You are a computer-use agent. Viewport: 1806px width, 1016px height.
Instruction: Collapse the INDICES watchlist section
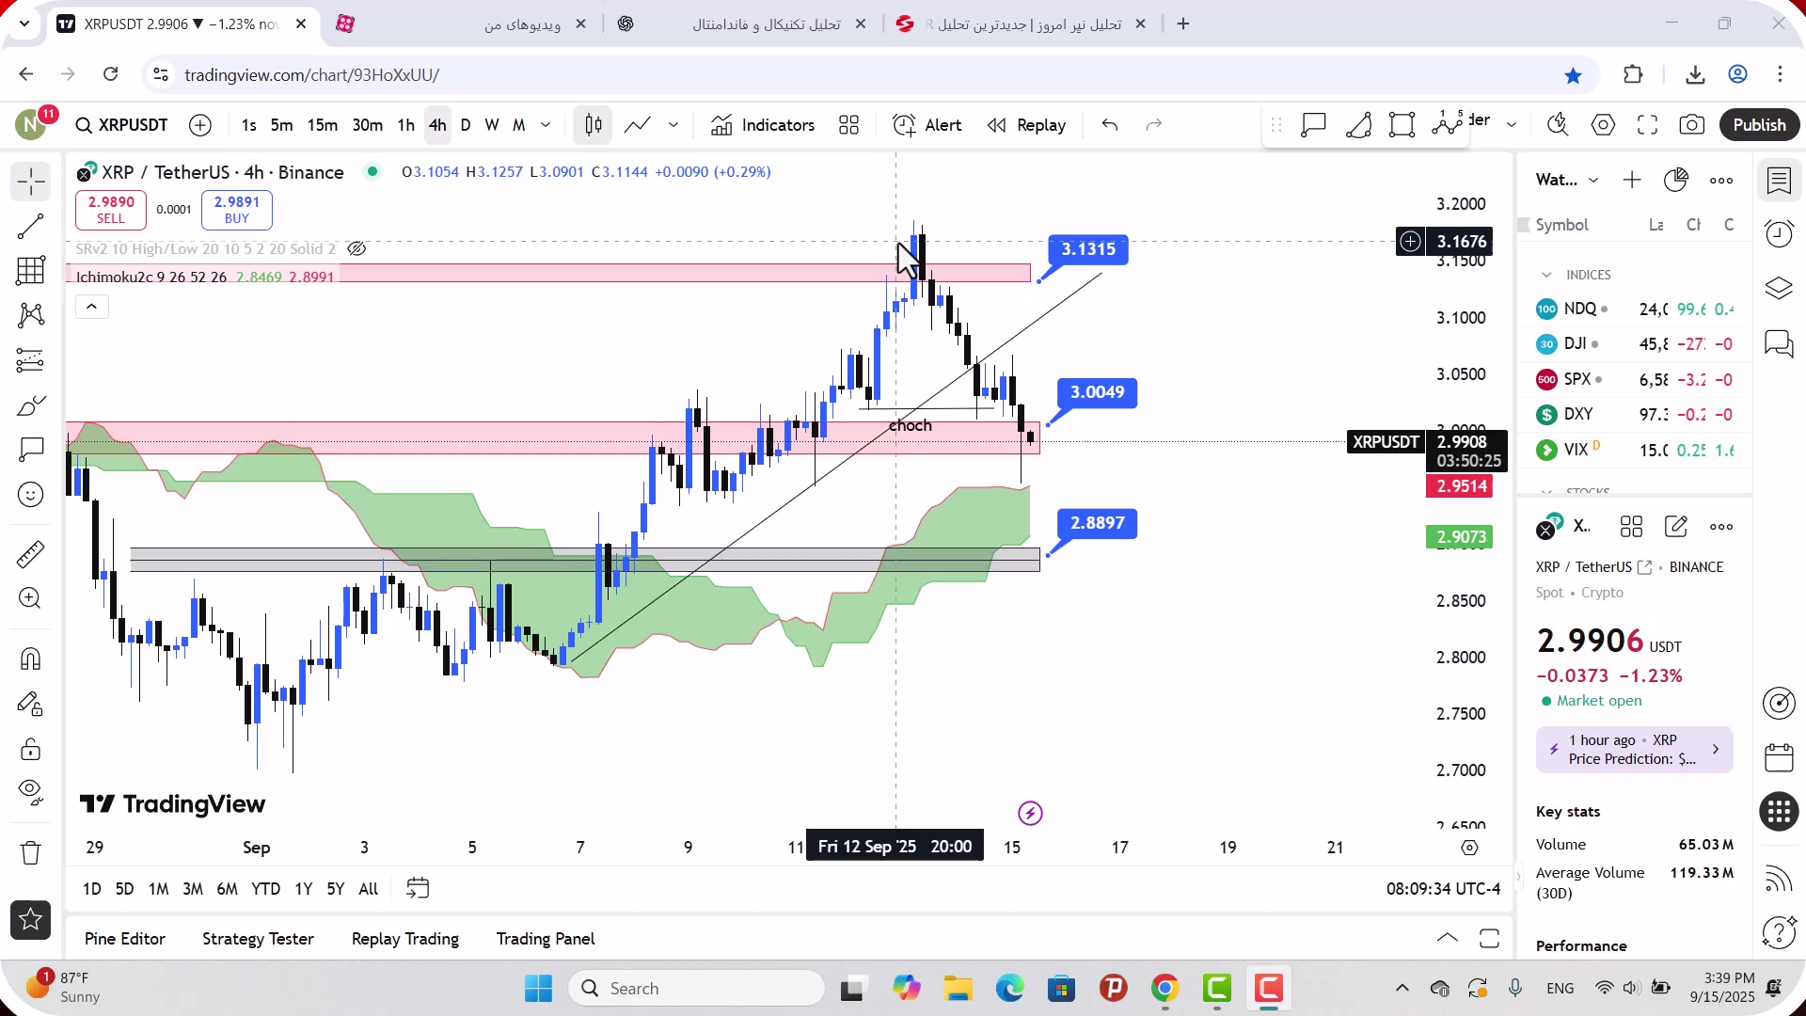pyautogui.click(x=1546, y=275)
